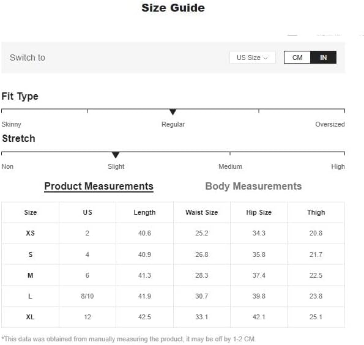
Task: Select the XL size row label
Action: [30, 317]
